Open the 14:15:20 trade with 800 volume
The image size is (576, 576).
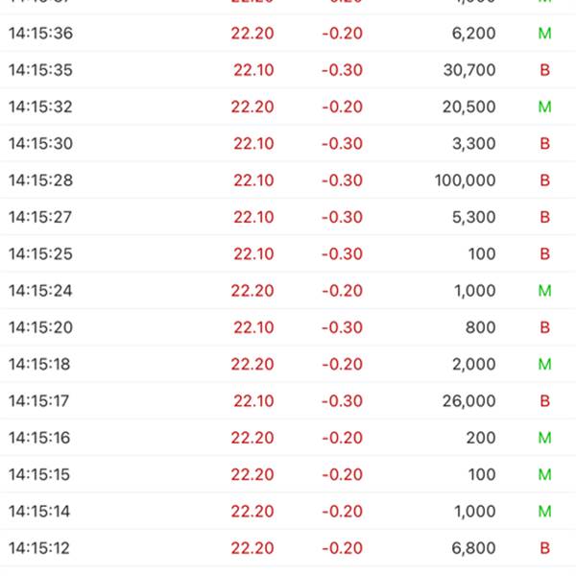click(288, 327)
